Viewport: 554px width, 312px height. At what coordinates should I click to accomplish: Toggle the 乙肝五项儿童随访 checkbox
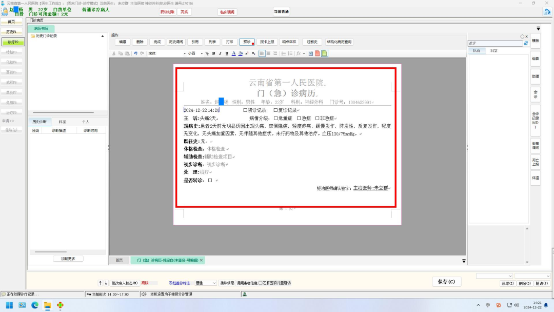coord(261,283)
